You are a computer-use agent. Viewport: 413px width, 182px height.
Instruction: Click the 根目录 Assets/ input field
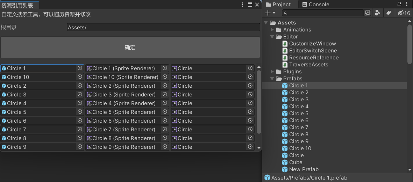point(163,27)
